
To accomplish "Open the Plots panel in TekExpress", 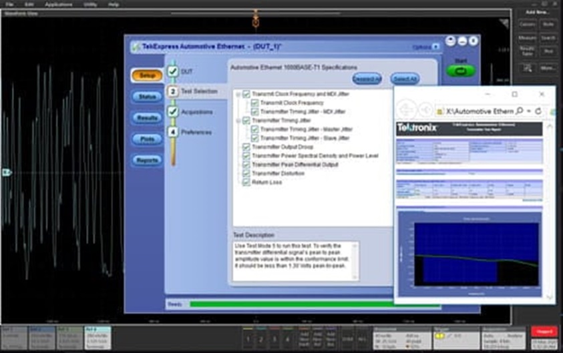I will click(x=147, y=139).
